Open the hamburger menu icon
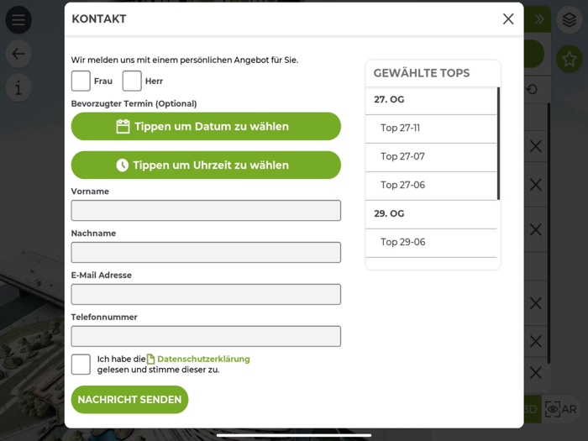 click(18, 20)
